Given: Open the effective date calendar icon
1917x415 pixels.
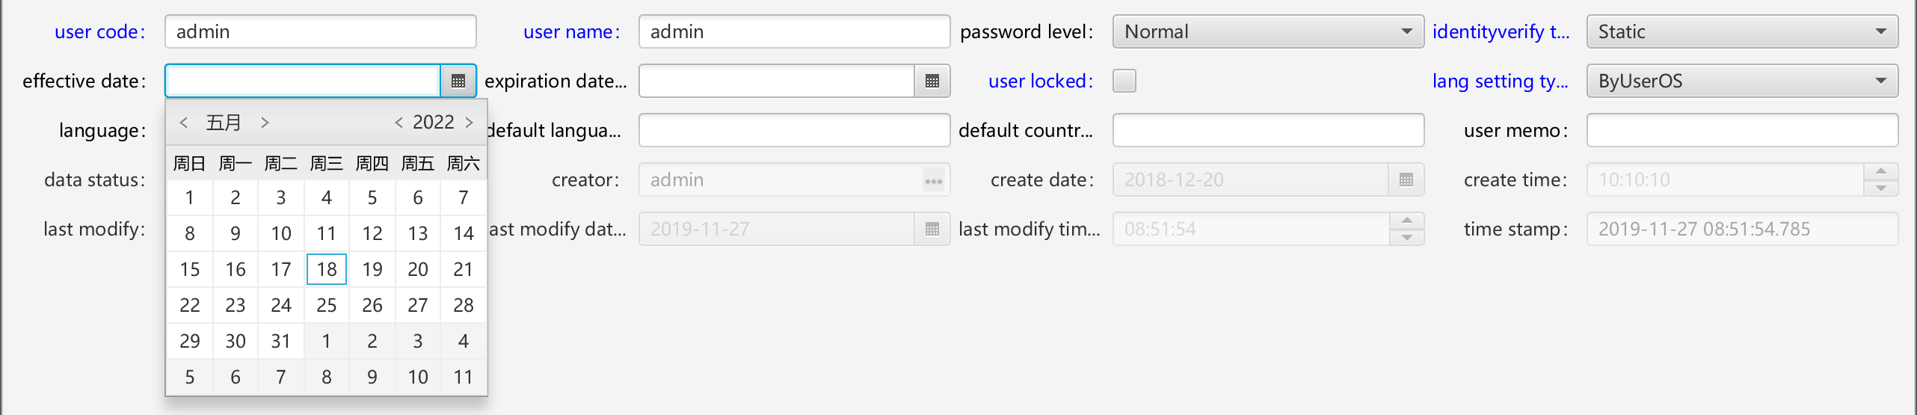Looking at the screenshot, I should pyautogui.click(x=458, y=81).
